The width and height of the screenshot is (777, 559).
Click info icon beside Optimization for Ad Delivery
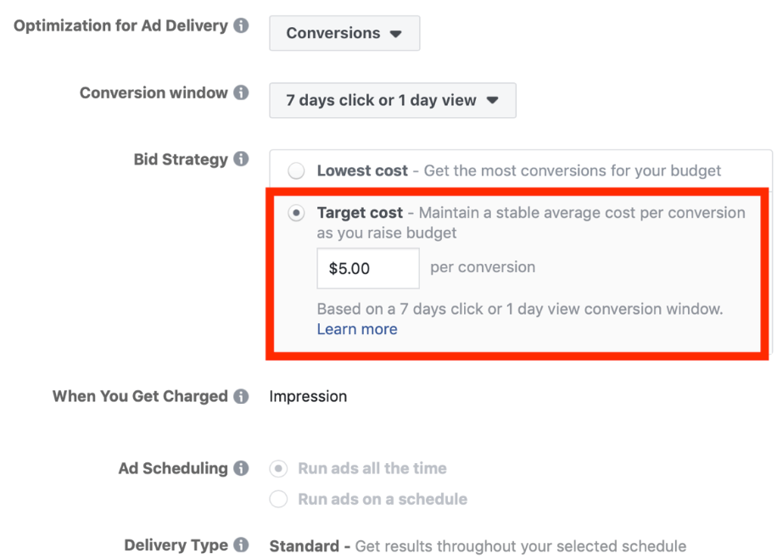(242, 26)
